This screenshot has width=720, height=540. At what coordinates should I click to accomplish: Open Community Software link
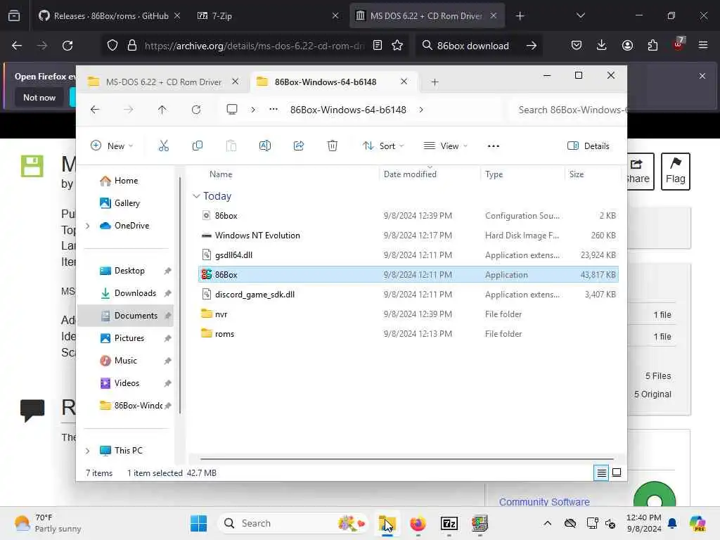[544, 502]
